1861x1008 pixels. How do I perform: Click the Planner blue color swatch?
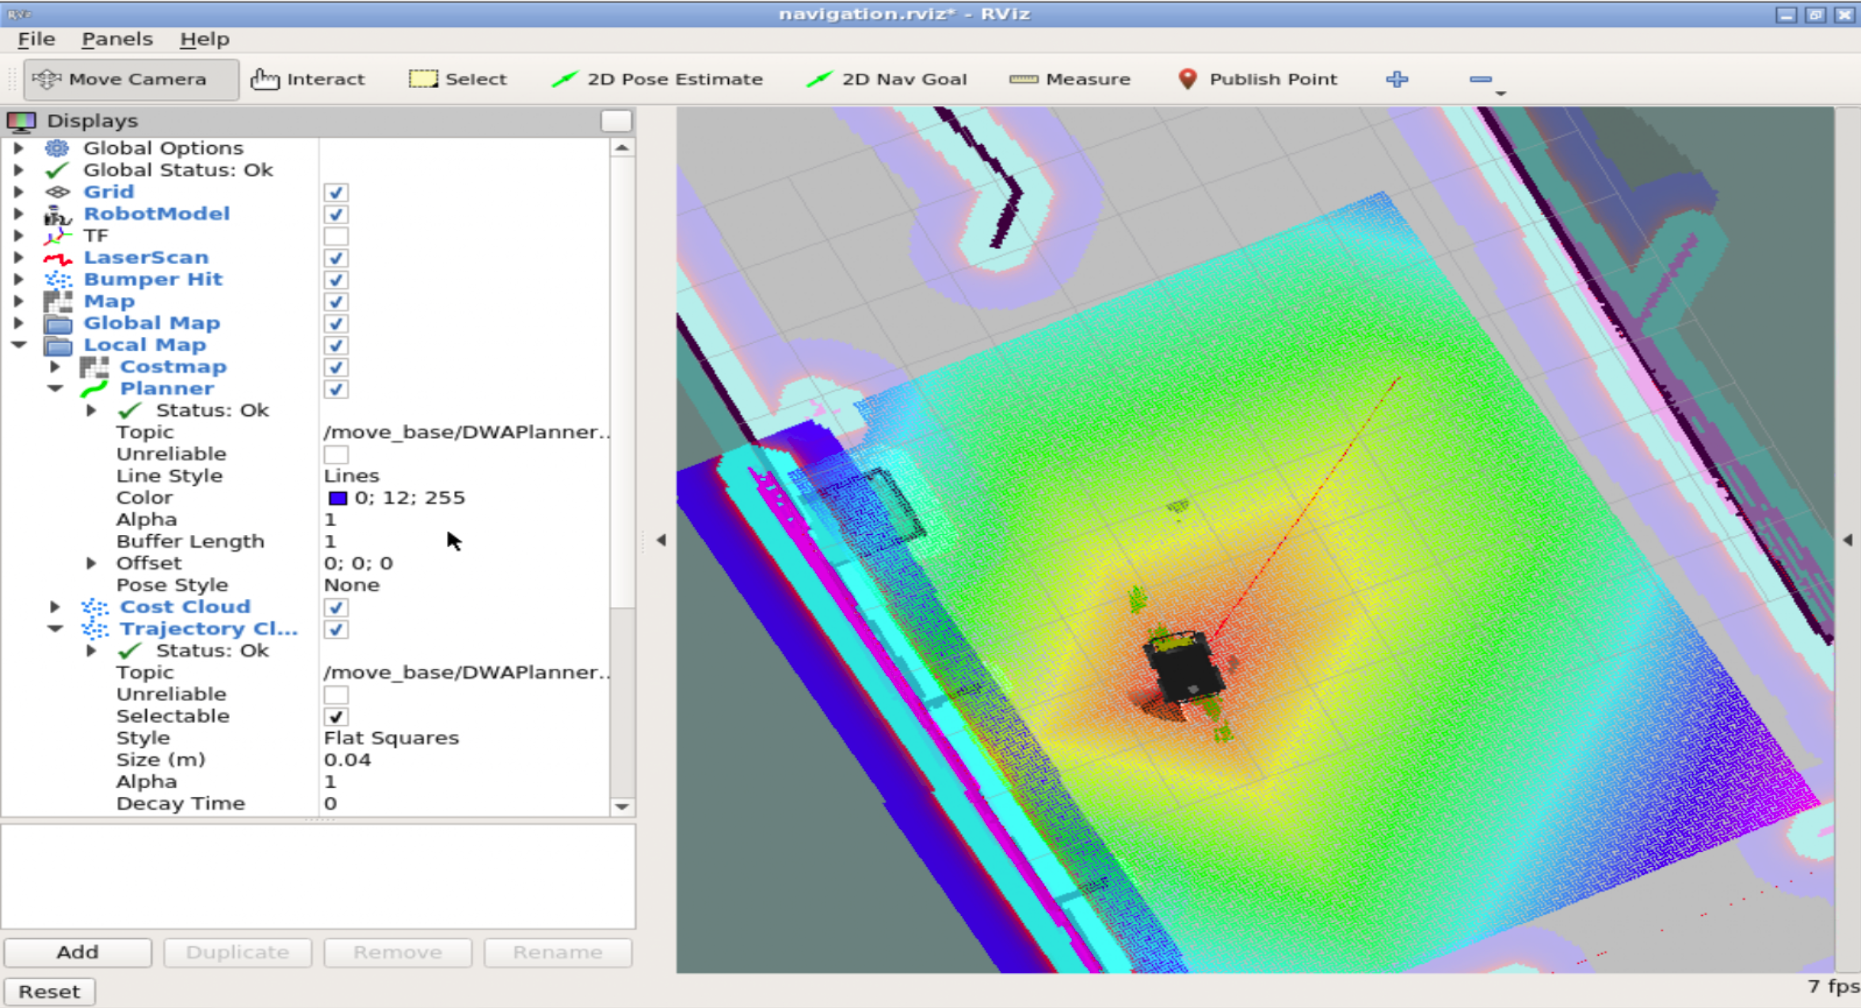point(337,498)
